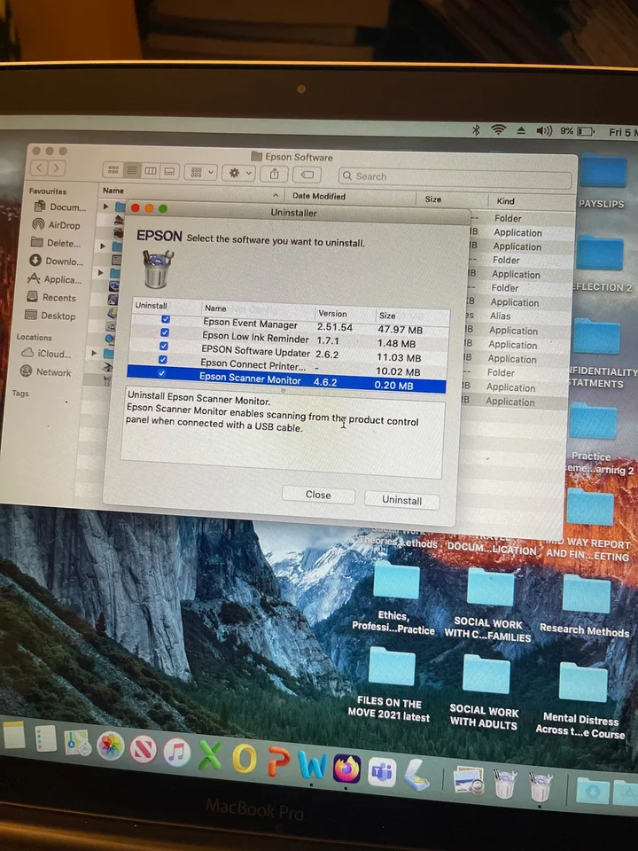Image resolution: width=638 pixels, height=851 pixels.
Task: Select the Research Methods desktop folder
Action: (x=586, y=605)
